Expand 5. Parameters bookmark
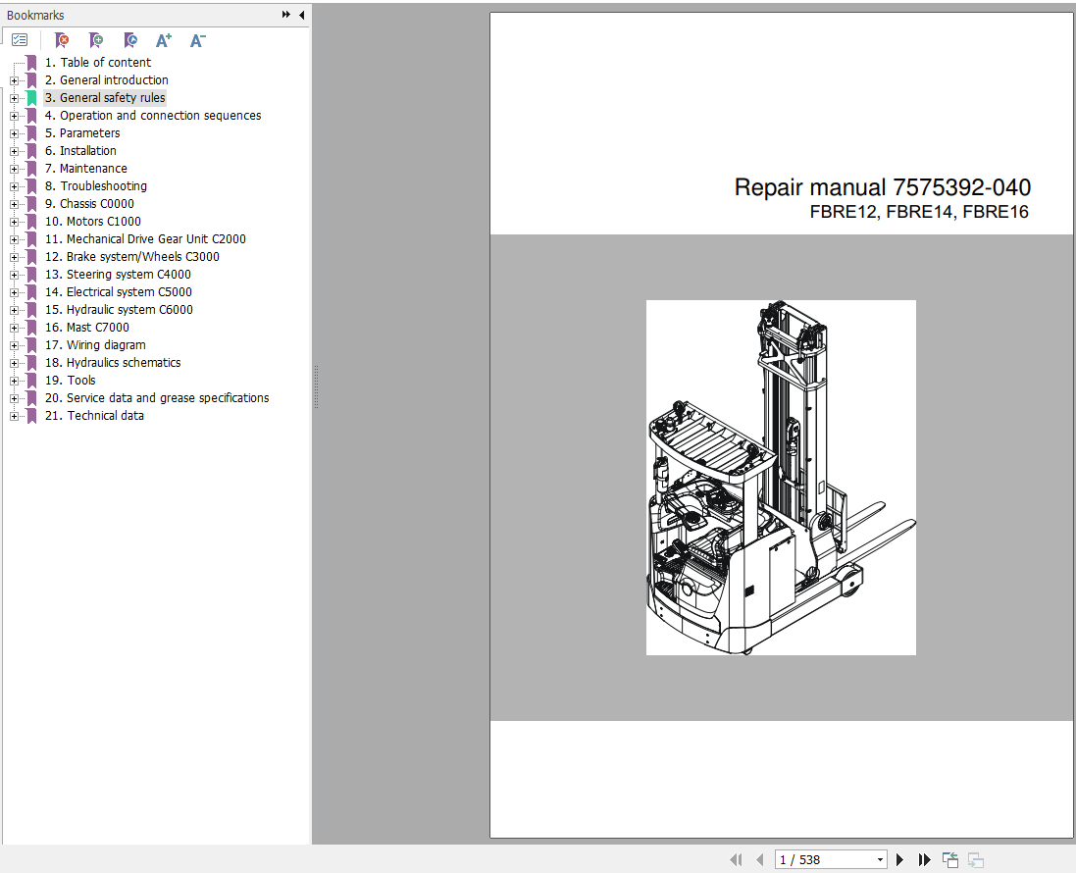This screenshot has width=1076, height=873. (x=14, y=133)
